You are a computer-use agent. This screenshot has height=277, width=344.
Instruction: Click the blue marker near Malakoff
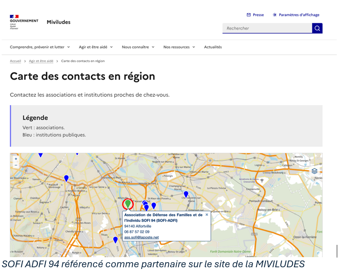tap(66, 178)
